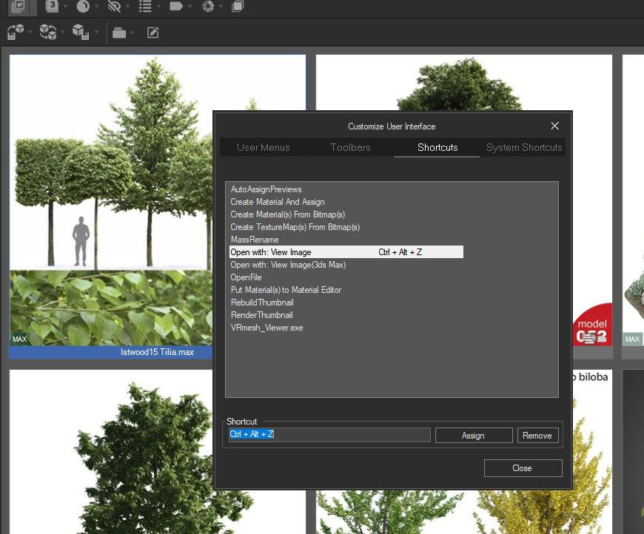The image size is (644, 534).
Task: Close the Customize User Interface dialog with X
Action: (x=555, y=126)
